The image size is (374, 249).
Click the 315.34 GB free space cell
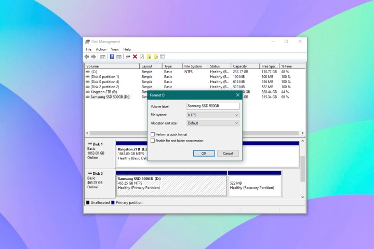(269, 97)
